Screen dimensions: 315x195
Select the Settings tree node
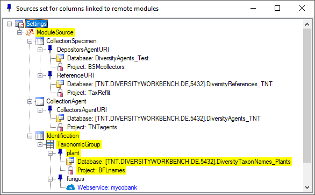click(37, 24)
